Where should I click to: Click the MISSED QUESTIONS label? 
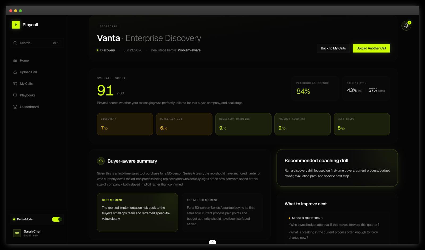click(x=307, y=218)
